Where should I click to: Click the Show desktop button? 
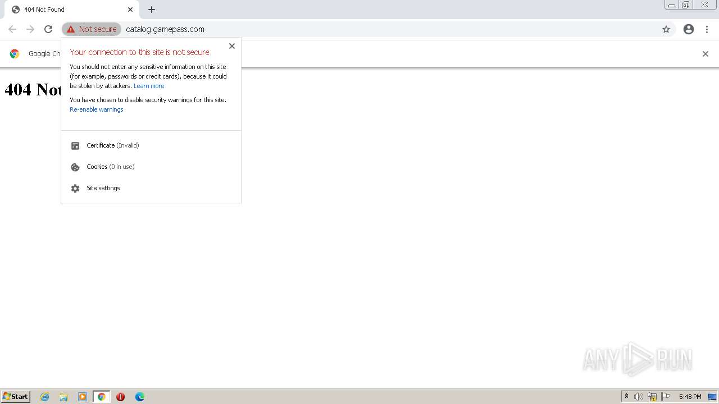pos(712,397)
